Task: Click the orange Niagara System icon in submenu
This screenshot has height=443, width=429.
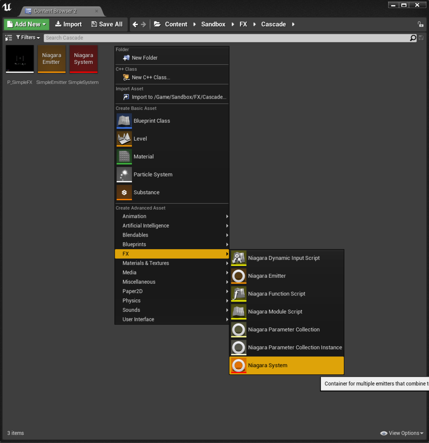Action: point(239,365)
